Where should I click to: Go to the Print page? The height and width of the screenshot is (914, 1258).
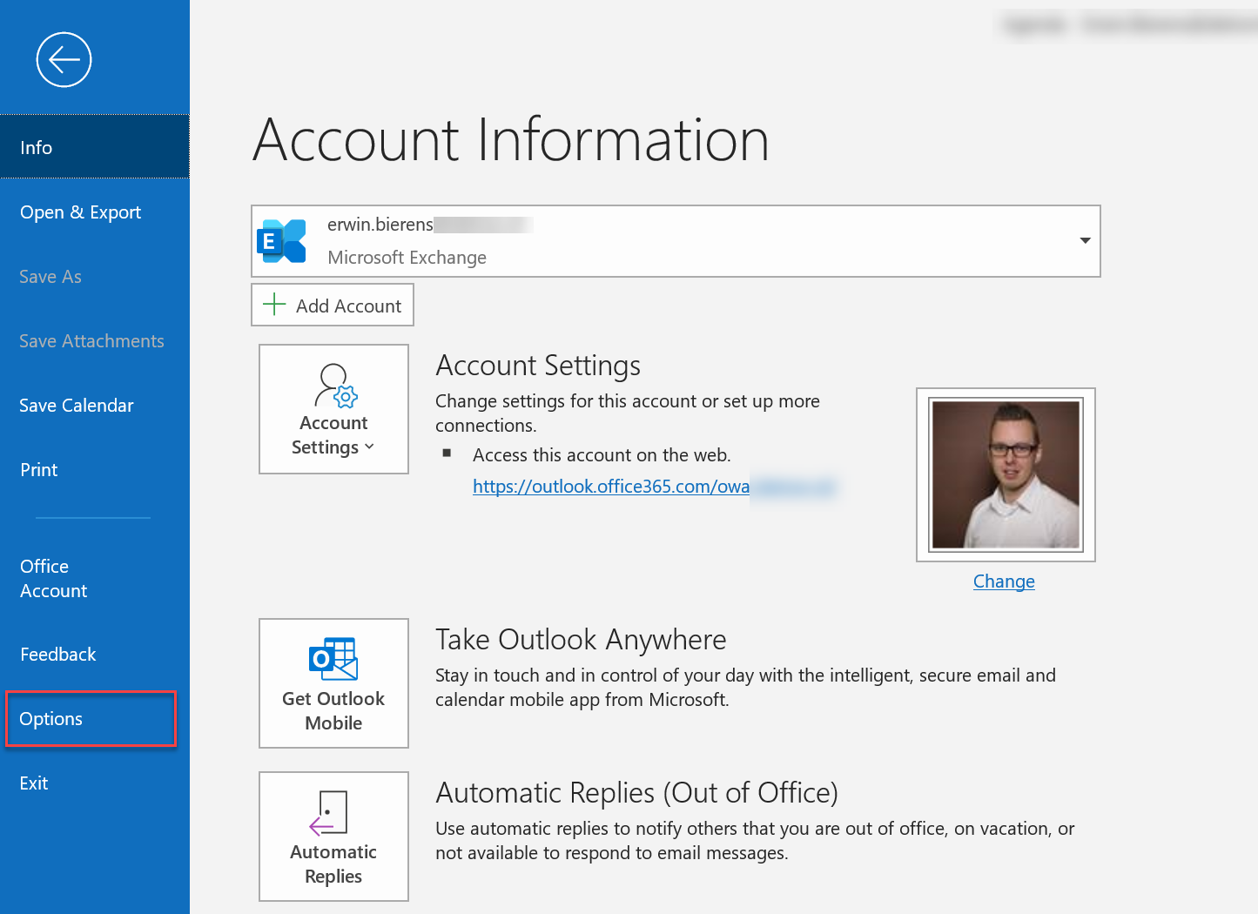pos(95,469)
